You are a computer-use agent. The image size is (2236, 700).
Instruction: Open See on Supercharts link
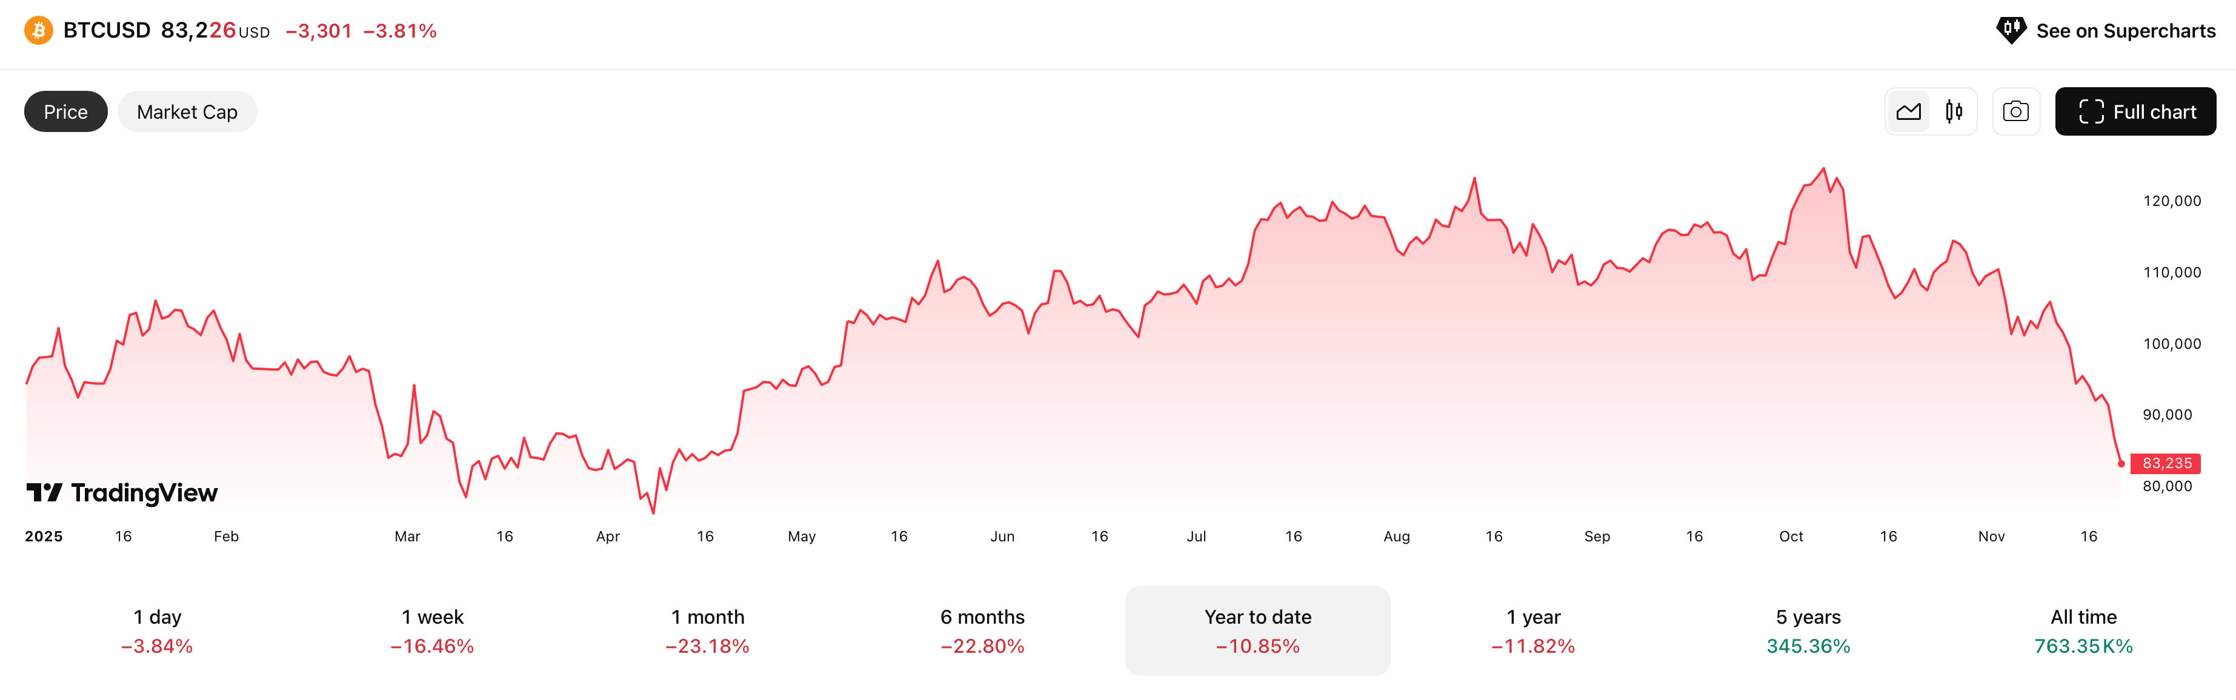pyautogui.click(x=2125, y=31)
